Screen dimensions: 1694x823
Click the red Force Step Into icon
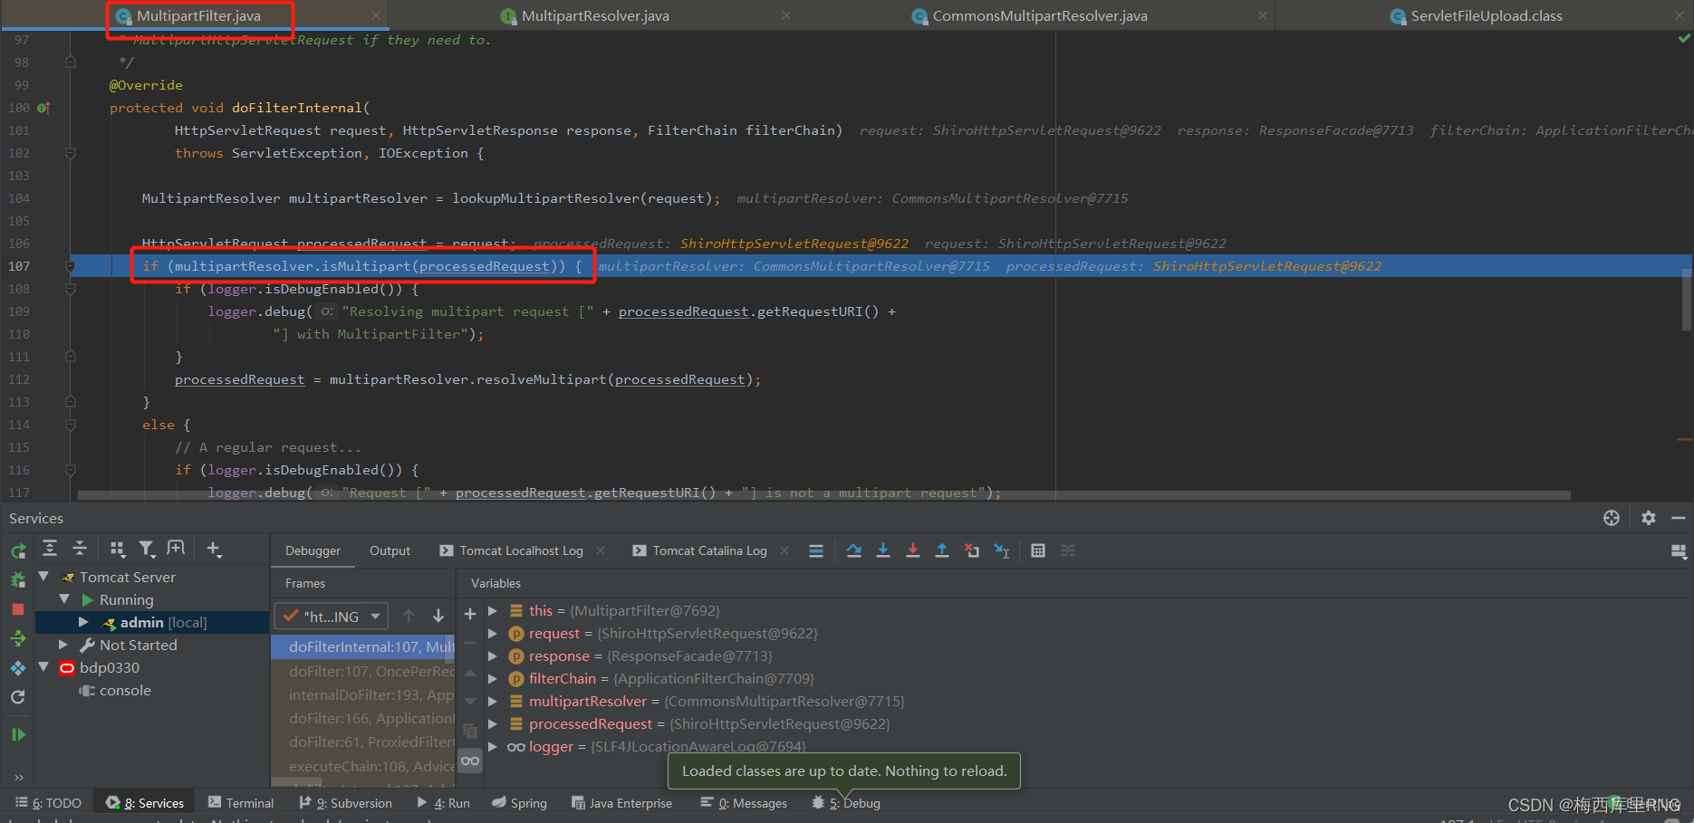coord(913,550)
